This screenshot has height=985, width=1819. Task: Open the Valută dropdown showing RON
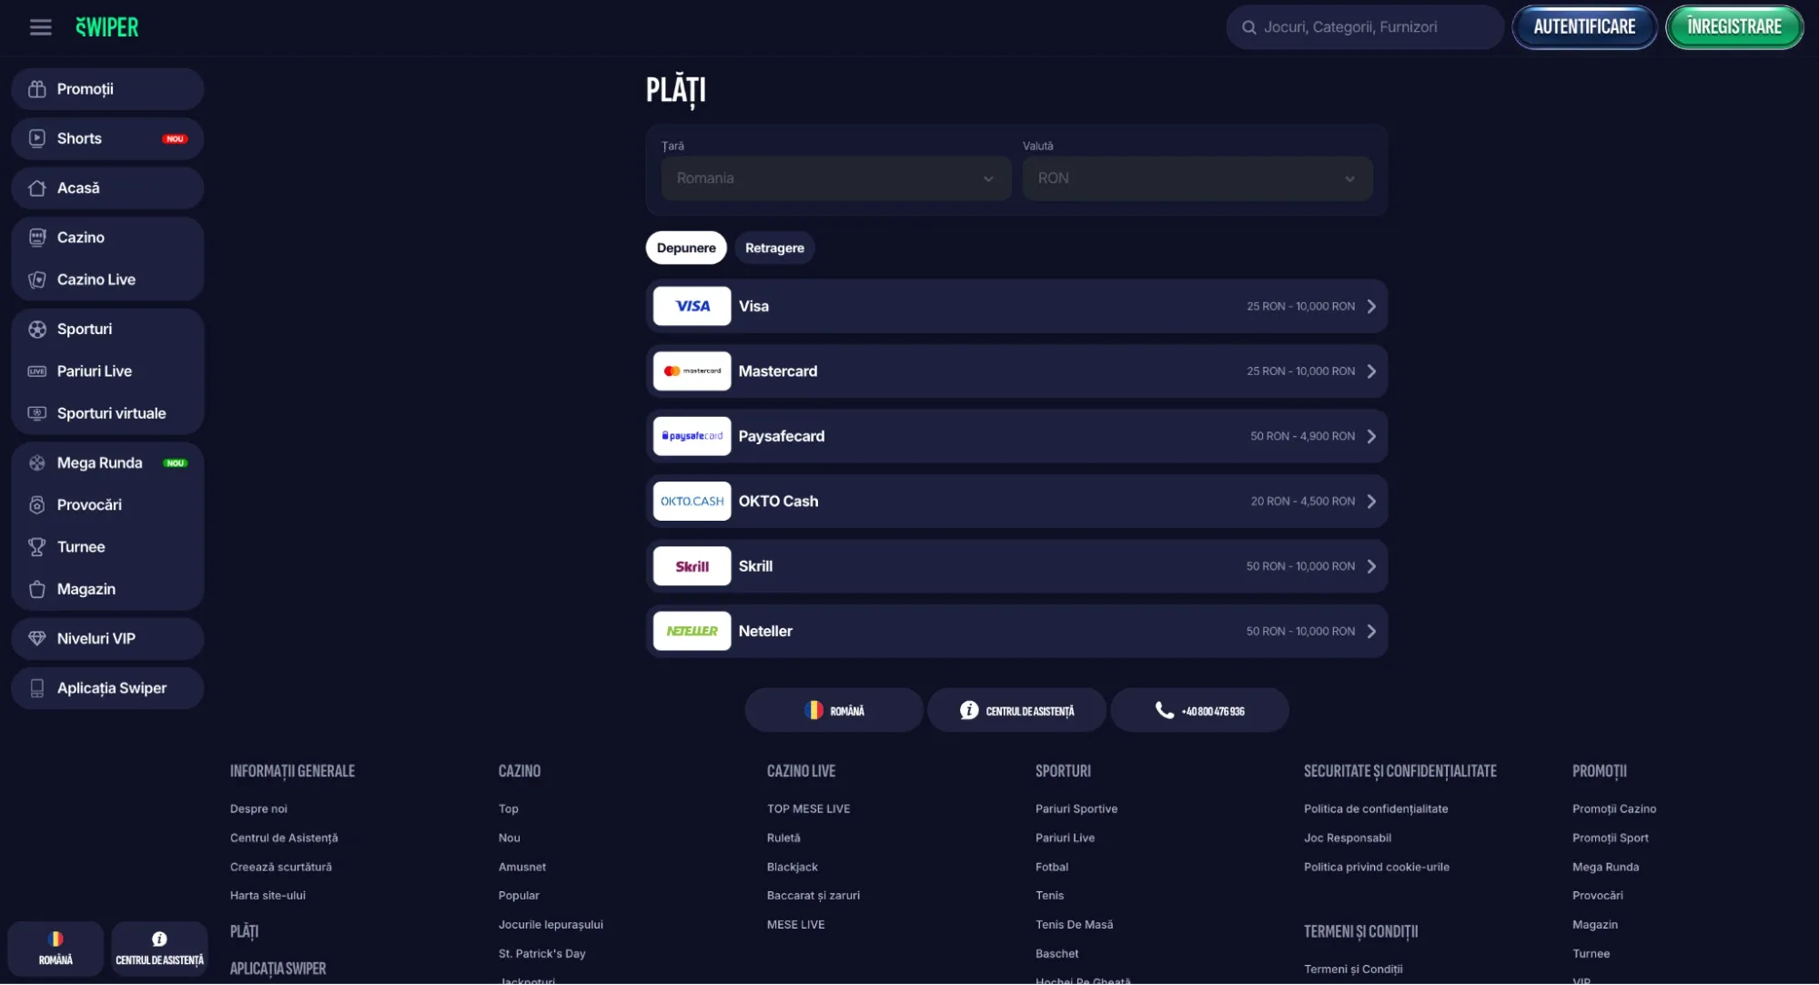[1197, 178]
